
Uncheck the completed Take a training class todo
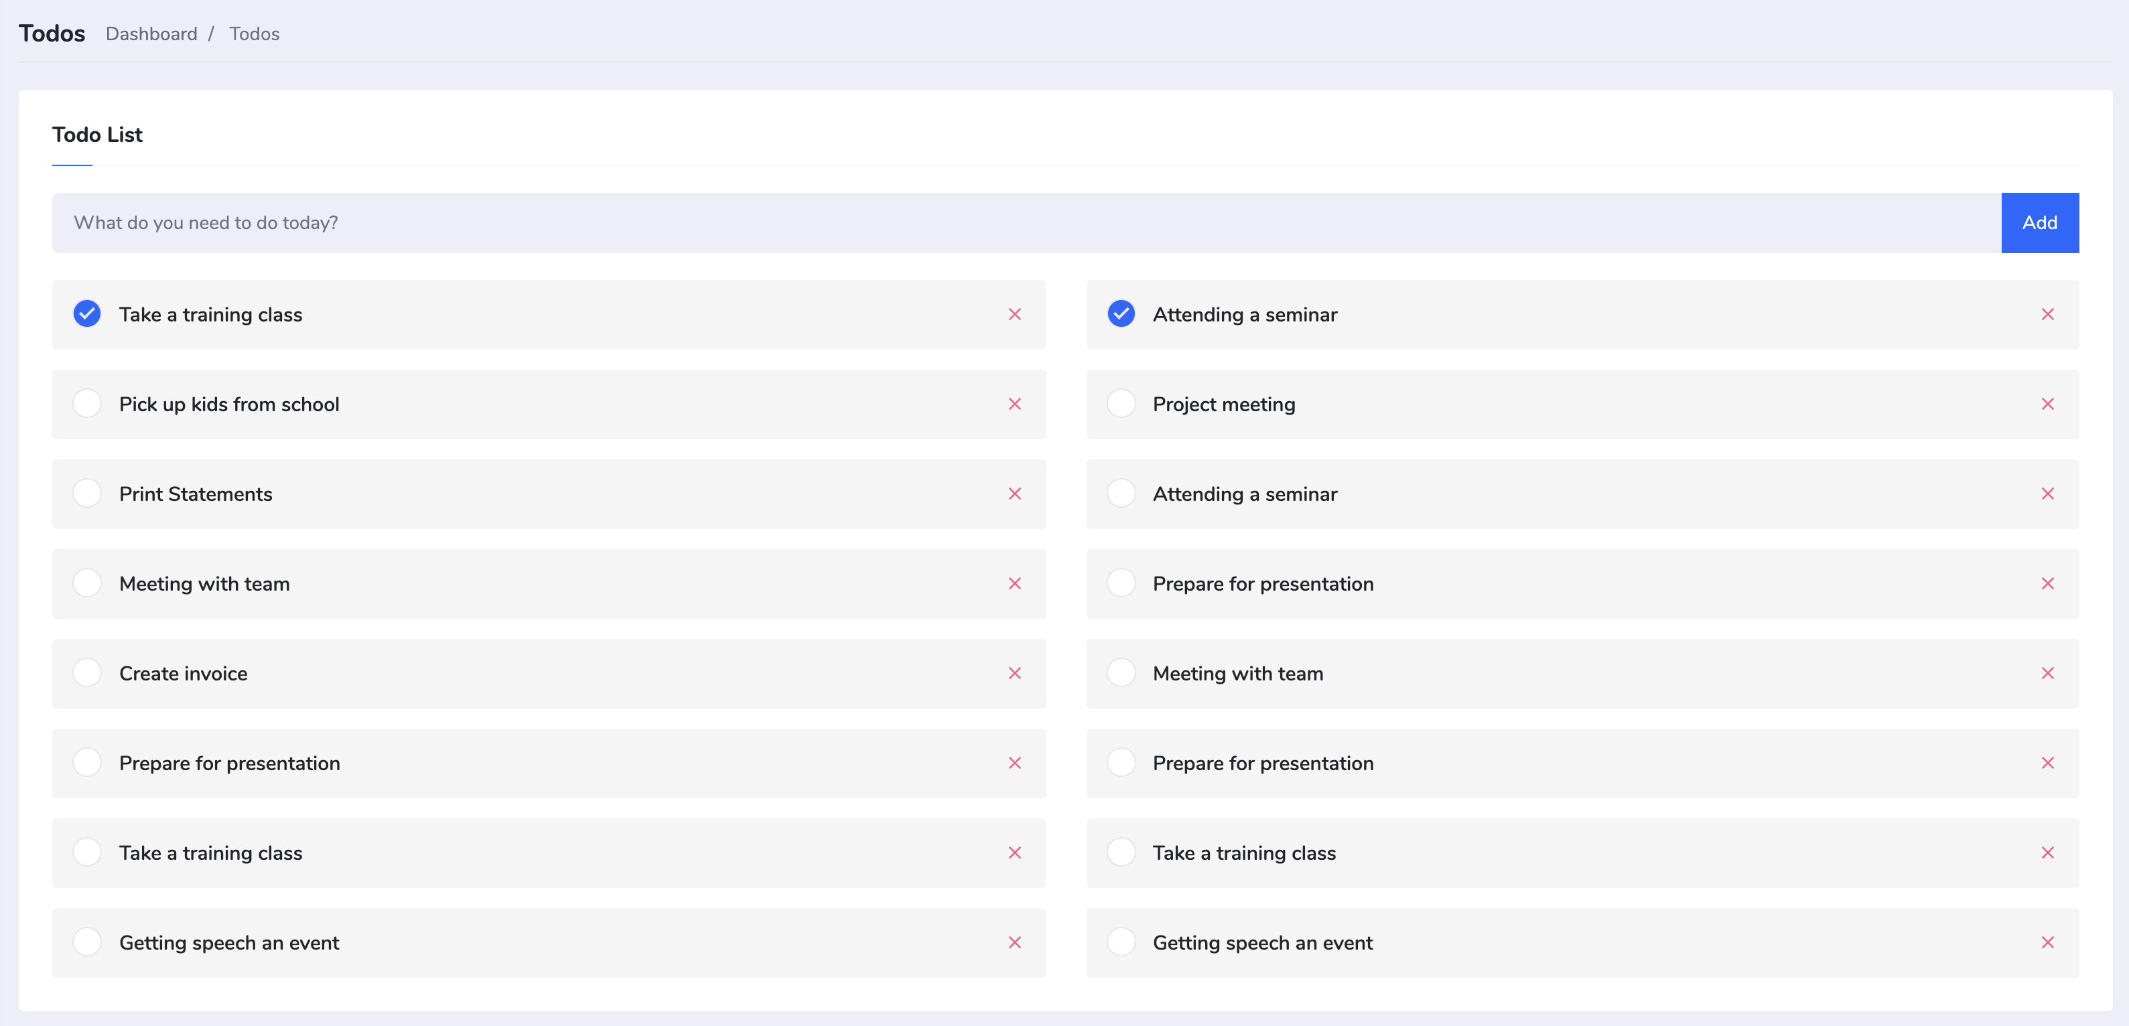[87, 314]
